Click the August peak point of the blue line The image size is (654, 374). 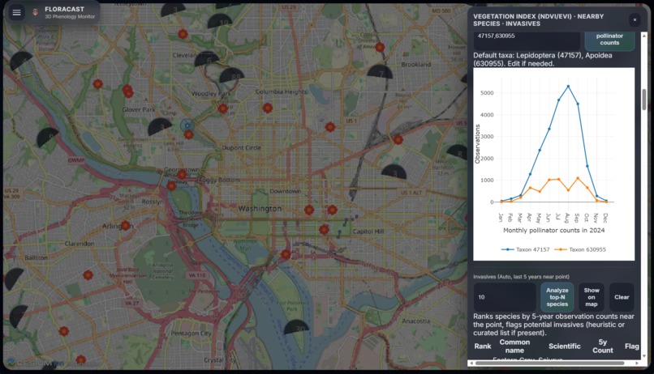coord(568,87)
